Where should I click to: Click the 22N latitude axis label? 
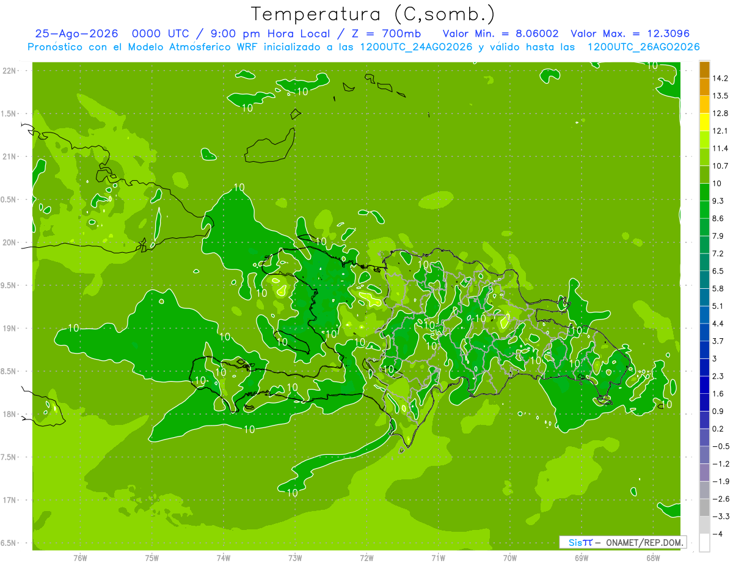tap(10, 71)
